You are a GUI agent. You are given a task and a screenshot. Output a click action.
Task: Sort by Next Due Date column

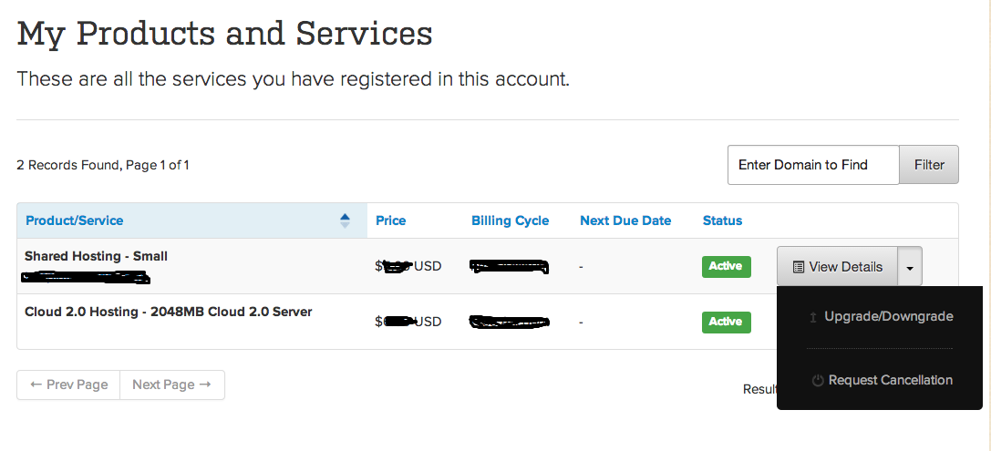(x=625, y=220)
